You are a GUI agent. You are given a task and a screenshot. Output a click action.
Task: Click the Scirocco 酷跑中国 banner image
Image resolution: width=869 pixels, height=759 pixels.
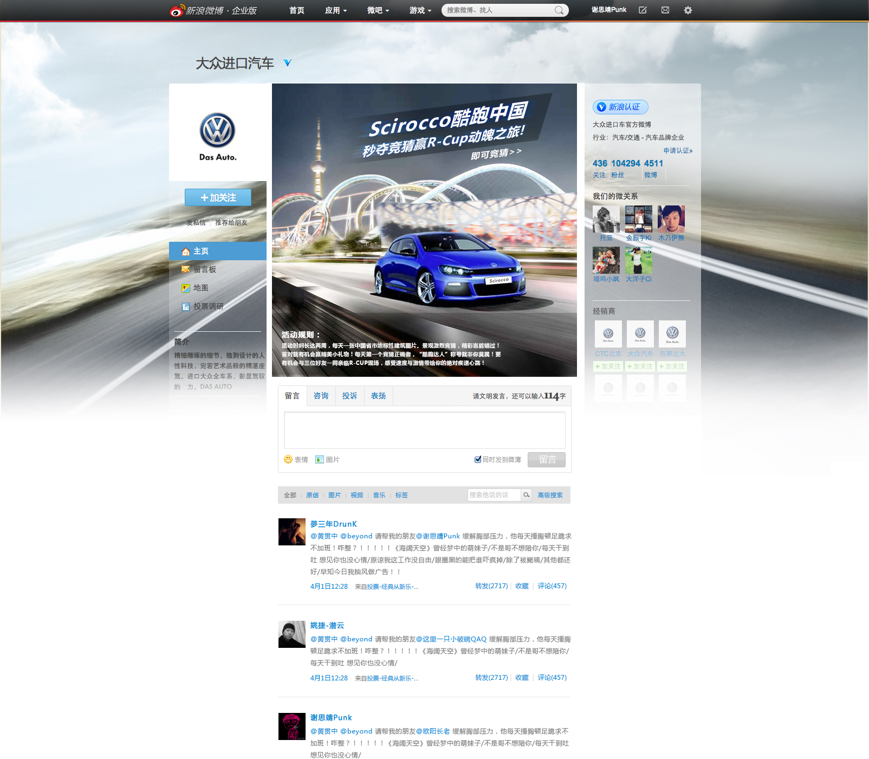[424, 230]
